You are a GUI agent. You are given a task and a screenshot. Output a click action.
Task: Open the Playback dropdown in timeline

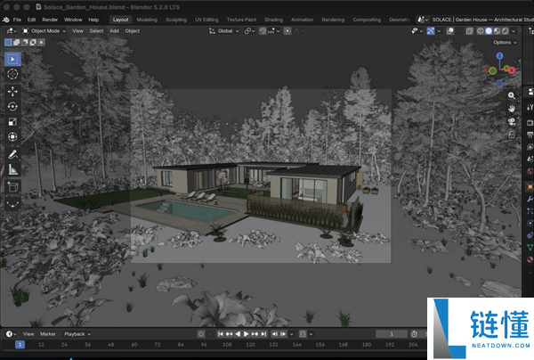[x=77, y=334]
